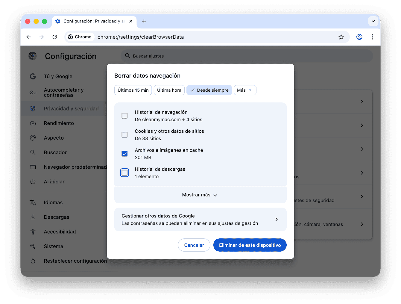Select the Privacidad y seguridad shield icon
Image resolution: width=401 pixels, height=304 pixels.
(33, 108)
